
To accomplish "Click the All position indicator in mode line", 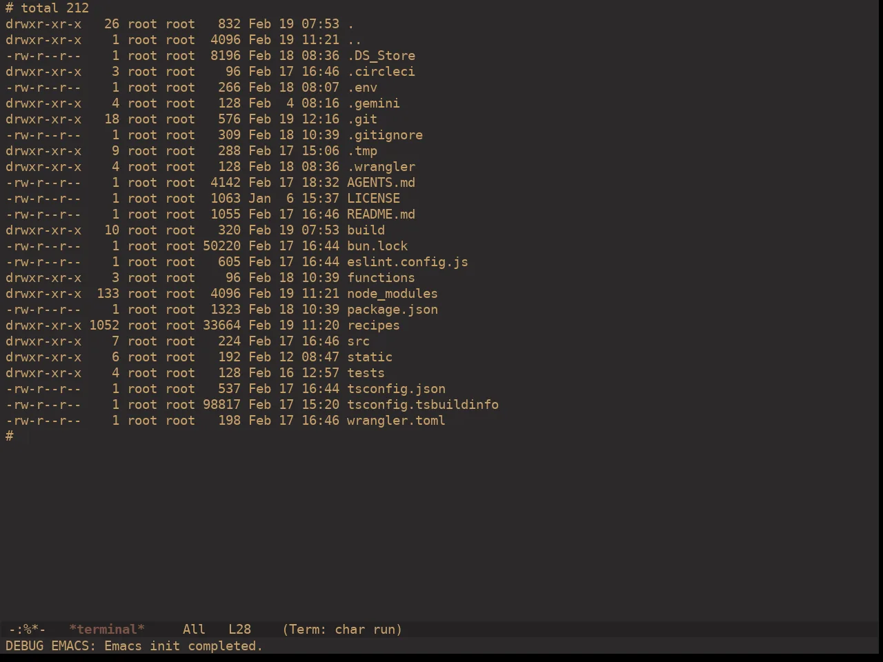I will tap(194, 629).
